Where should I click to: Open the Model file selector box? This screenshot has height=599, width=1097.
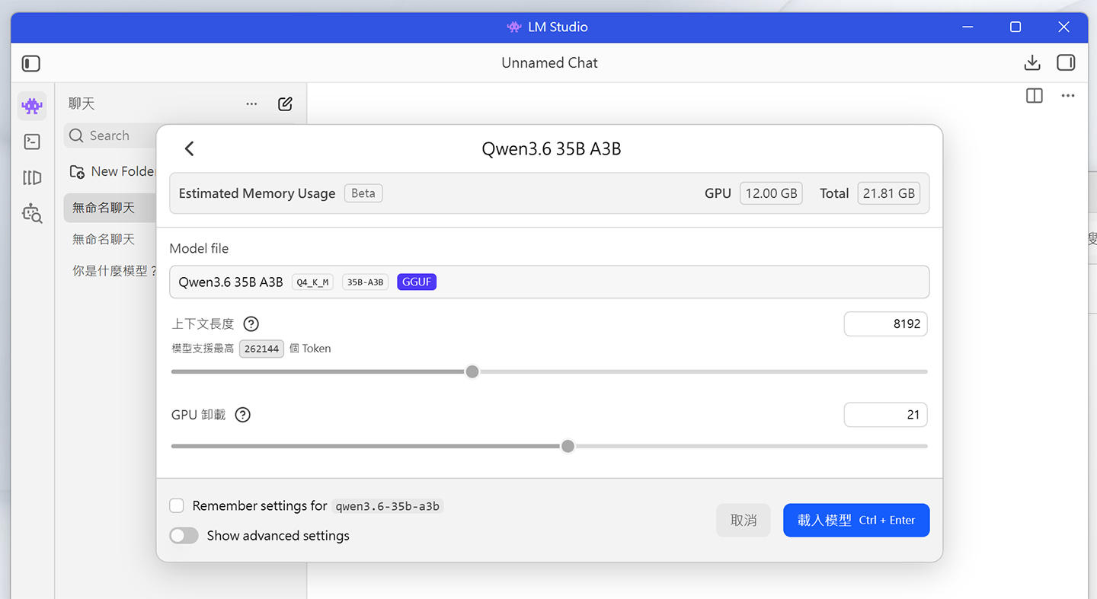(x=549, y=282)
